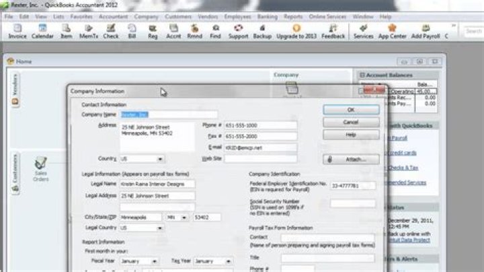This screenshot has height=272, width=484.
Task: Click the Federal Employer Identification No. field
Action: pos(353,186)
